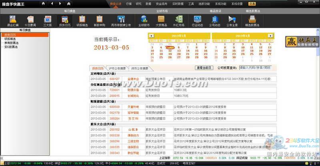The image size is (320, 166).
Task: Switch to the 沪市公告摘要 tab
Action: (x=117, y=68)
